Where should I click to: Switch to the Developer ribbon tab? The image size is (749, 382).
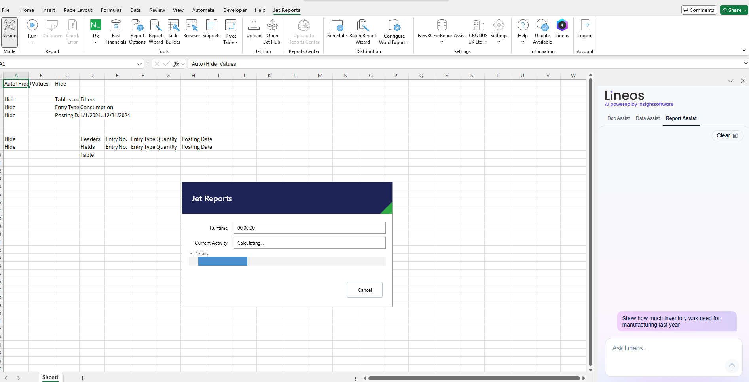tap(235, 10)
